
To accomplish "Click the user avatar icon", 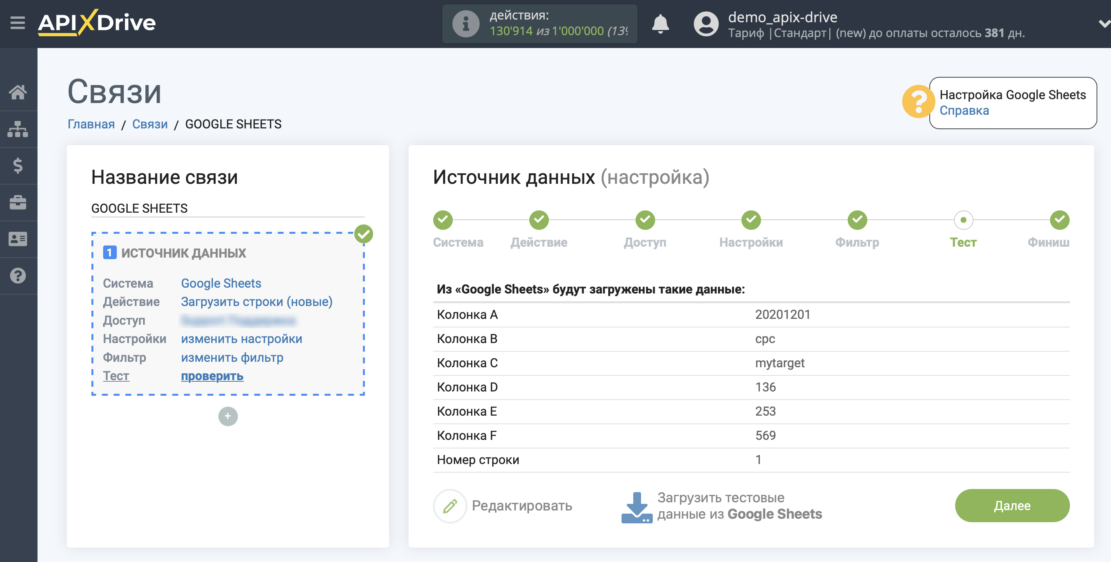I will (x=706, y=24).
